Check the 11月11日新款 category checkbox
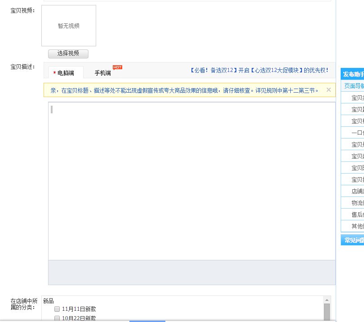The height and width of the screenshot is (322, 364). tap(57, 309)
